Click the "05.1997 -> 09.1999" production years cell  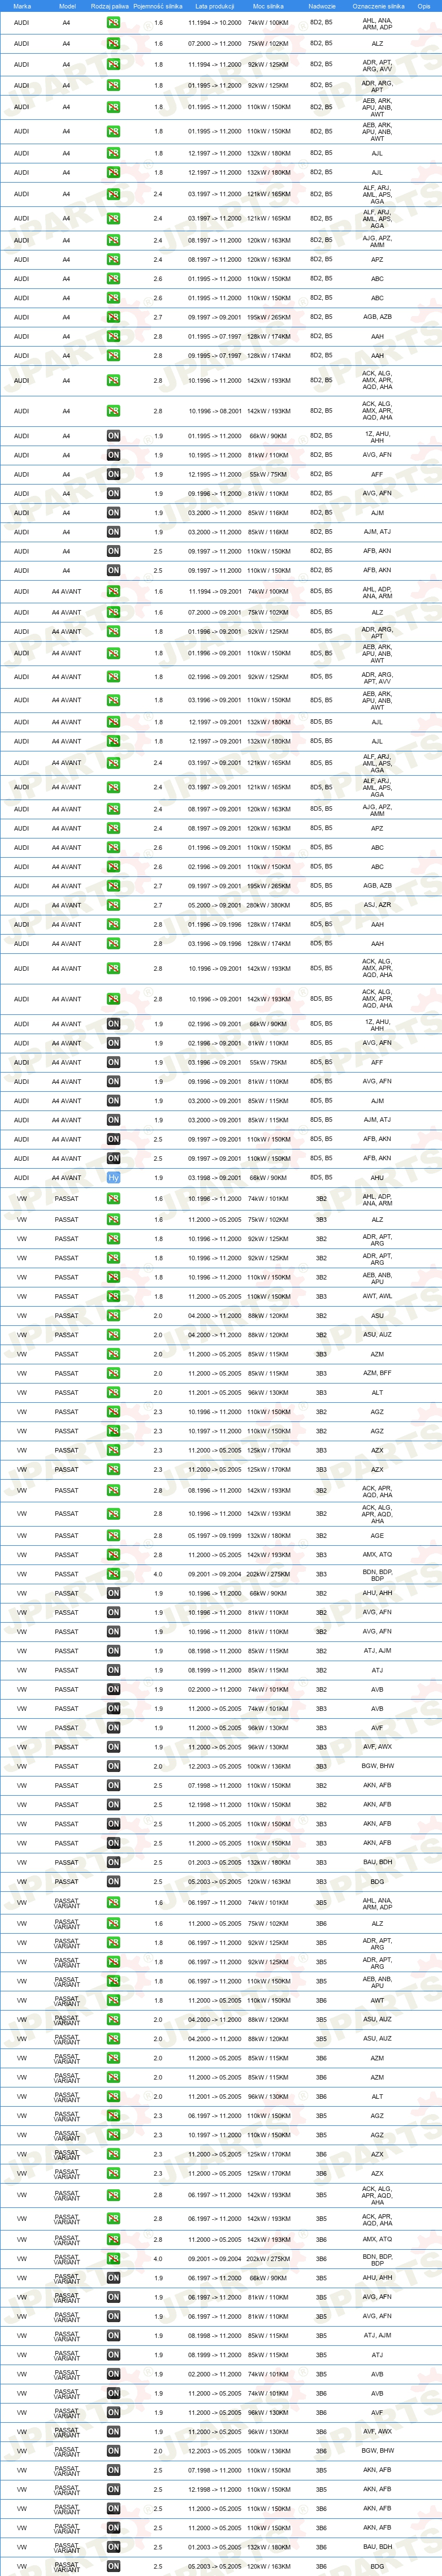coord(215,1536)
